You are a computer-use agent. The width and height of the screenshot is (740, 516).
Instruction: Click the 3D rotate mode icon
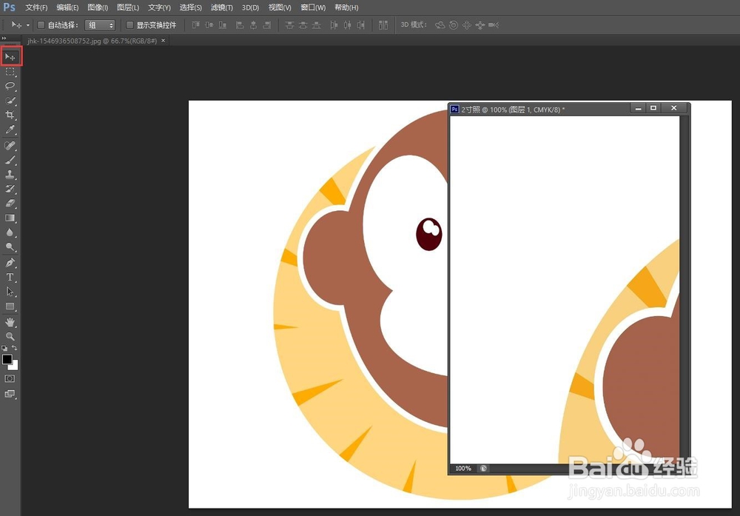click(x=440, y=25)
